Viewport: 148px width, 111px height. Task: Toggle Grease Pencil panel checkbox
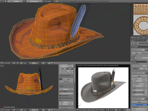coord(62,76)
